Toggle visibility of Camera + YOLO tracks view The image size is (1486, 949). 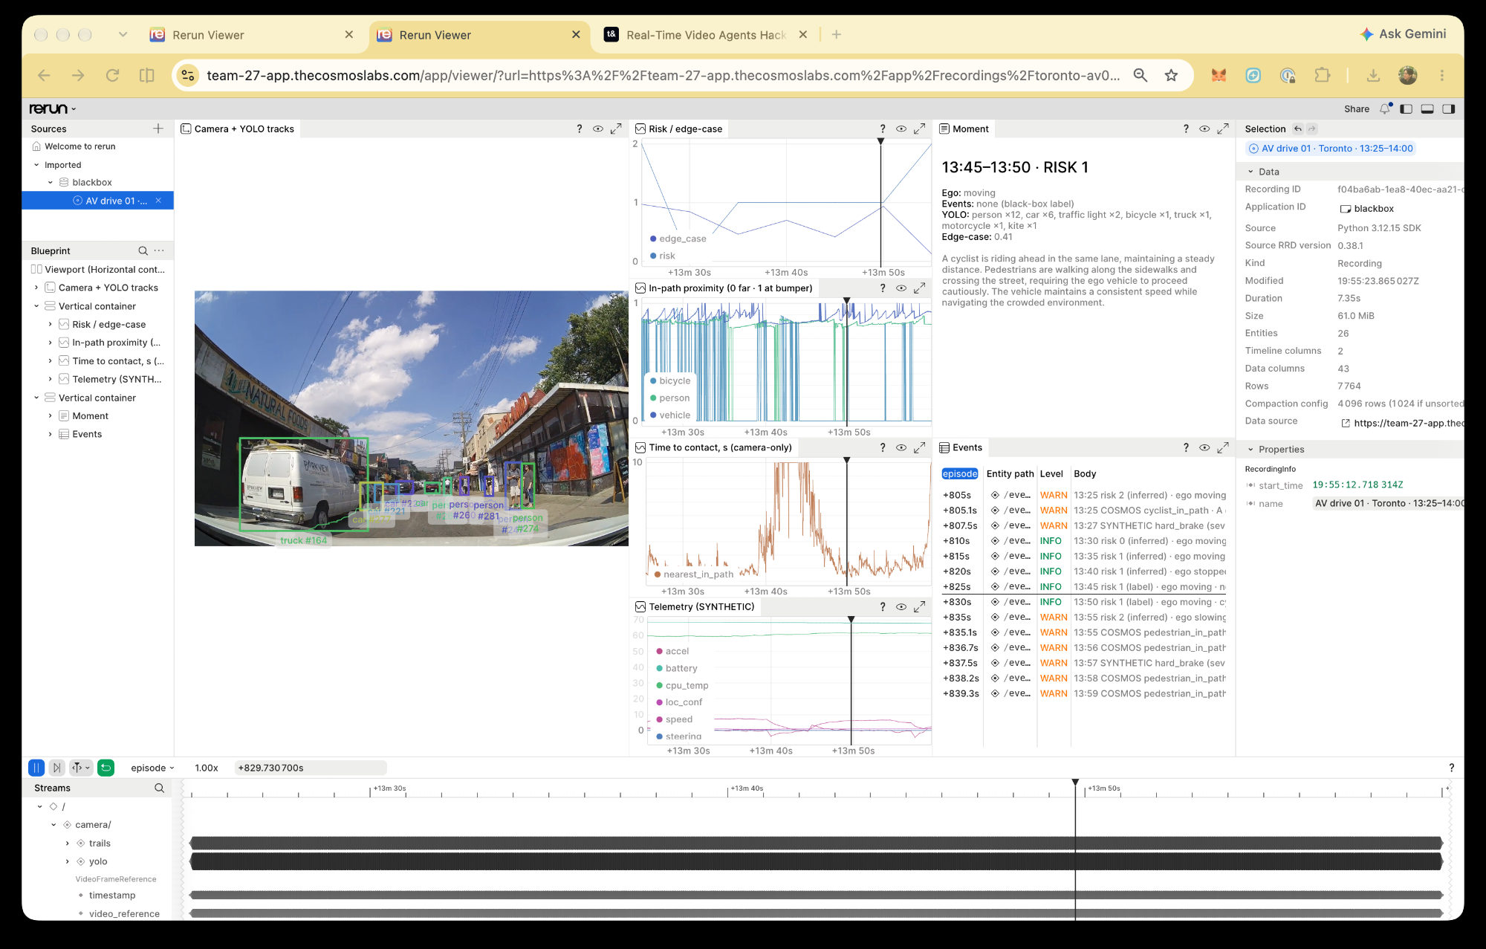click(598, 129)
